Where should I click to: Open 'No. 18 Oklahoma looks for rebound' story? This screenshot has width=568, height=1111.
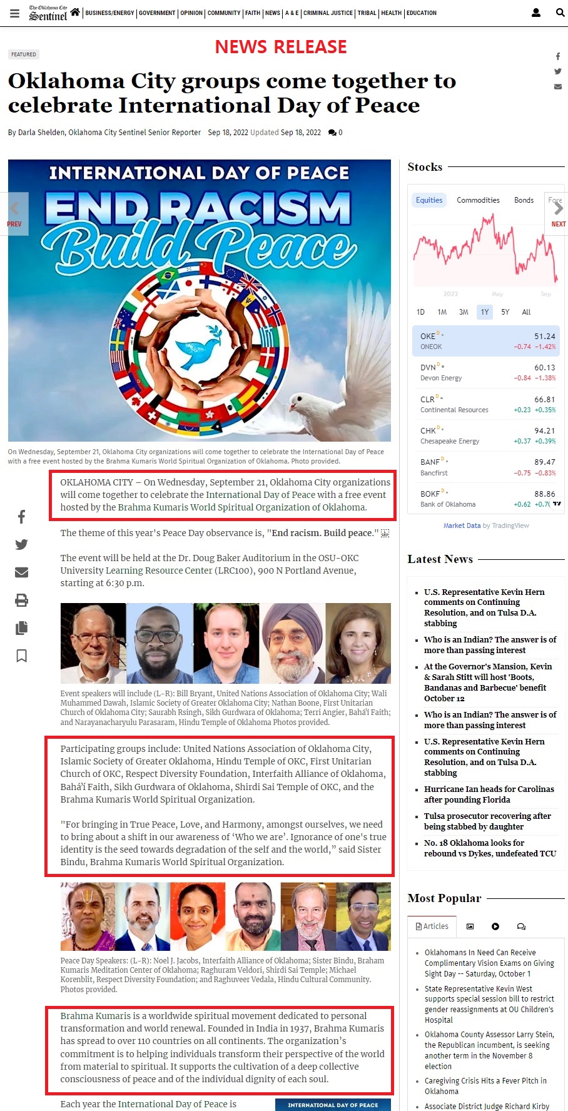[490, 848]
